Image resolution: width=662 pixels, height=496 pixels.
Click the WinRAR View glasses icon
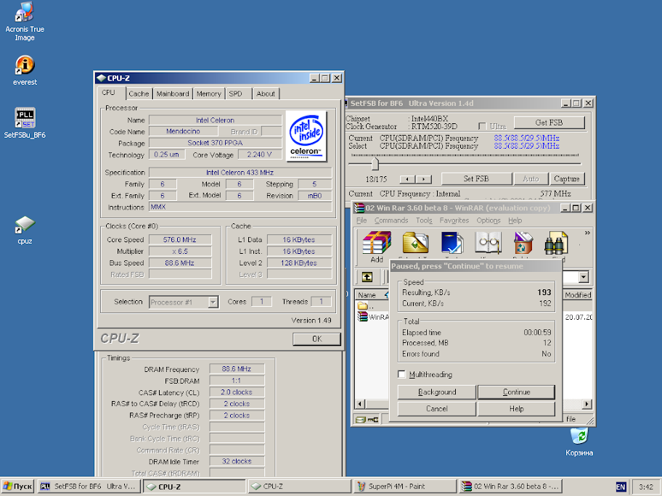coord(488,244)
